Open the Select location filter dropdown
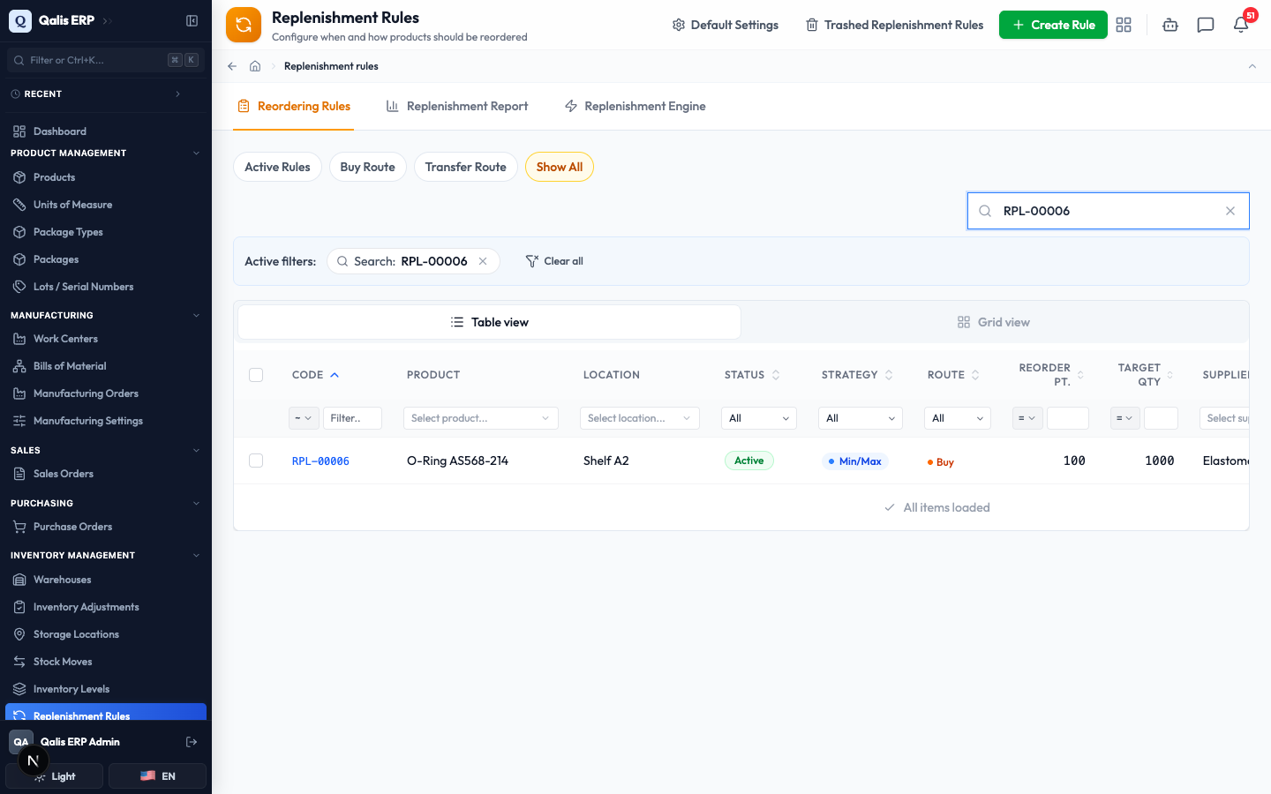 pyautogui.click(x=640, y=418)
